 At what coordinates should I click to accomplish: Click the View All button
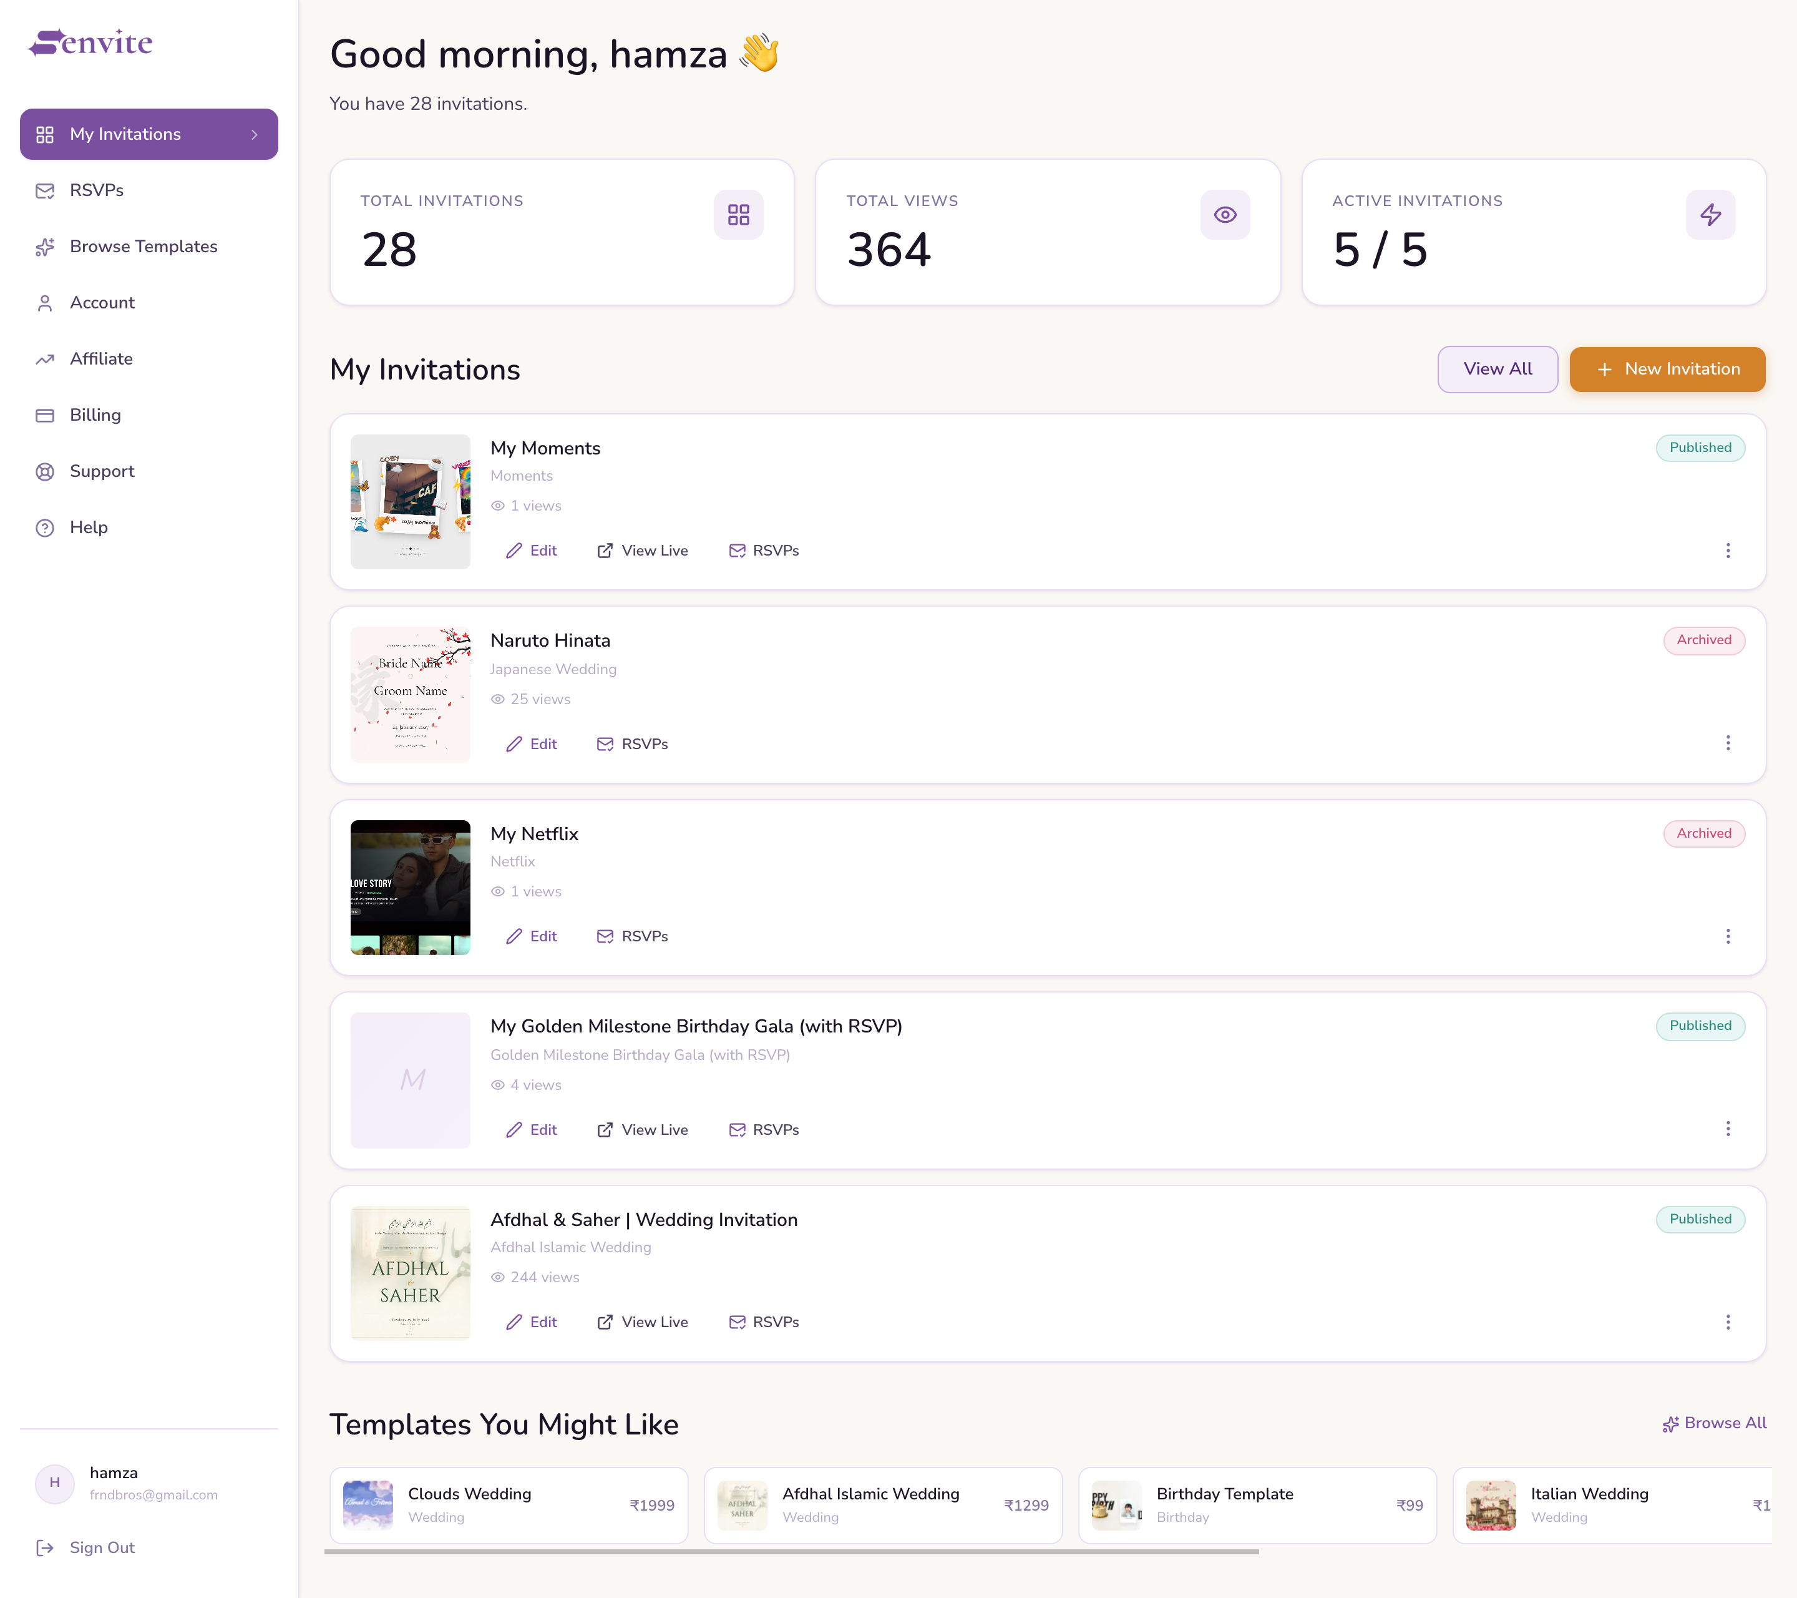coord(1497,370)
